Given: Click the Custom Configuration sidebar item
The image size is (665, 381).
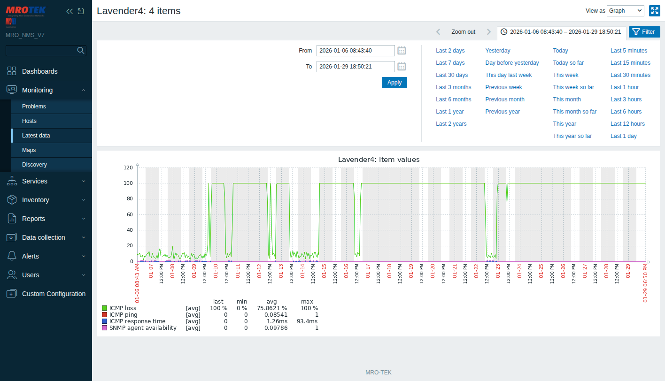Looking at the screenshot, I should (x=46, y=294).
